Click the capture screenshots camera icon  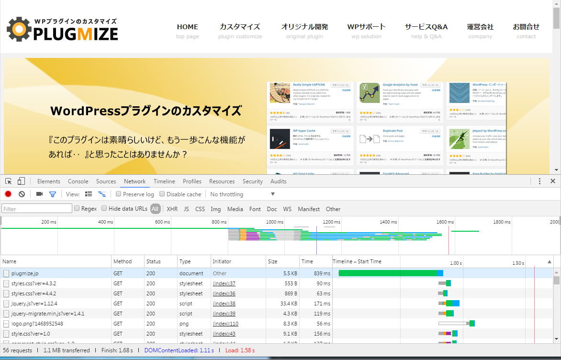pos(39,194)
